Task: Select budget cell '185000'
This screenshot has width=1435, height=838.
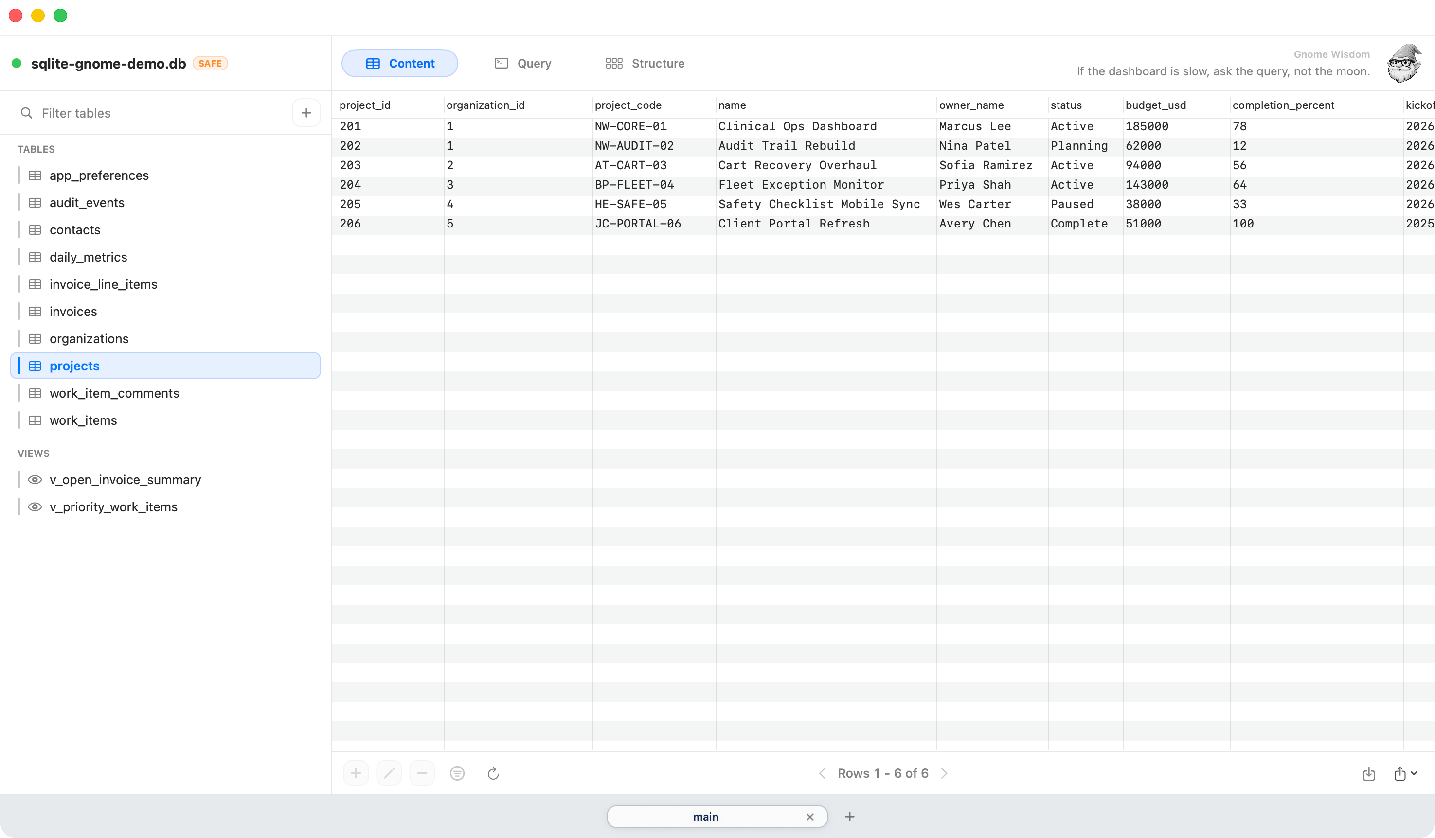Action: (x=1176, y=126)
